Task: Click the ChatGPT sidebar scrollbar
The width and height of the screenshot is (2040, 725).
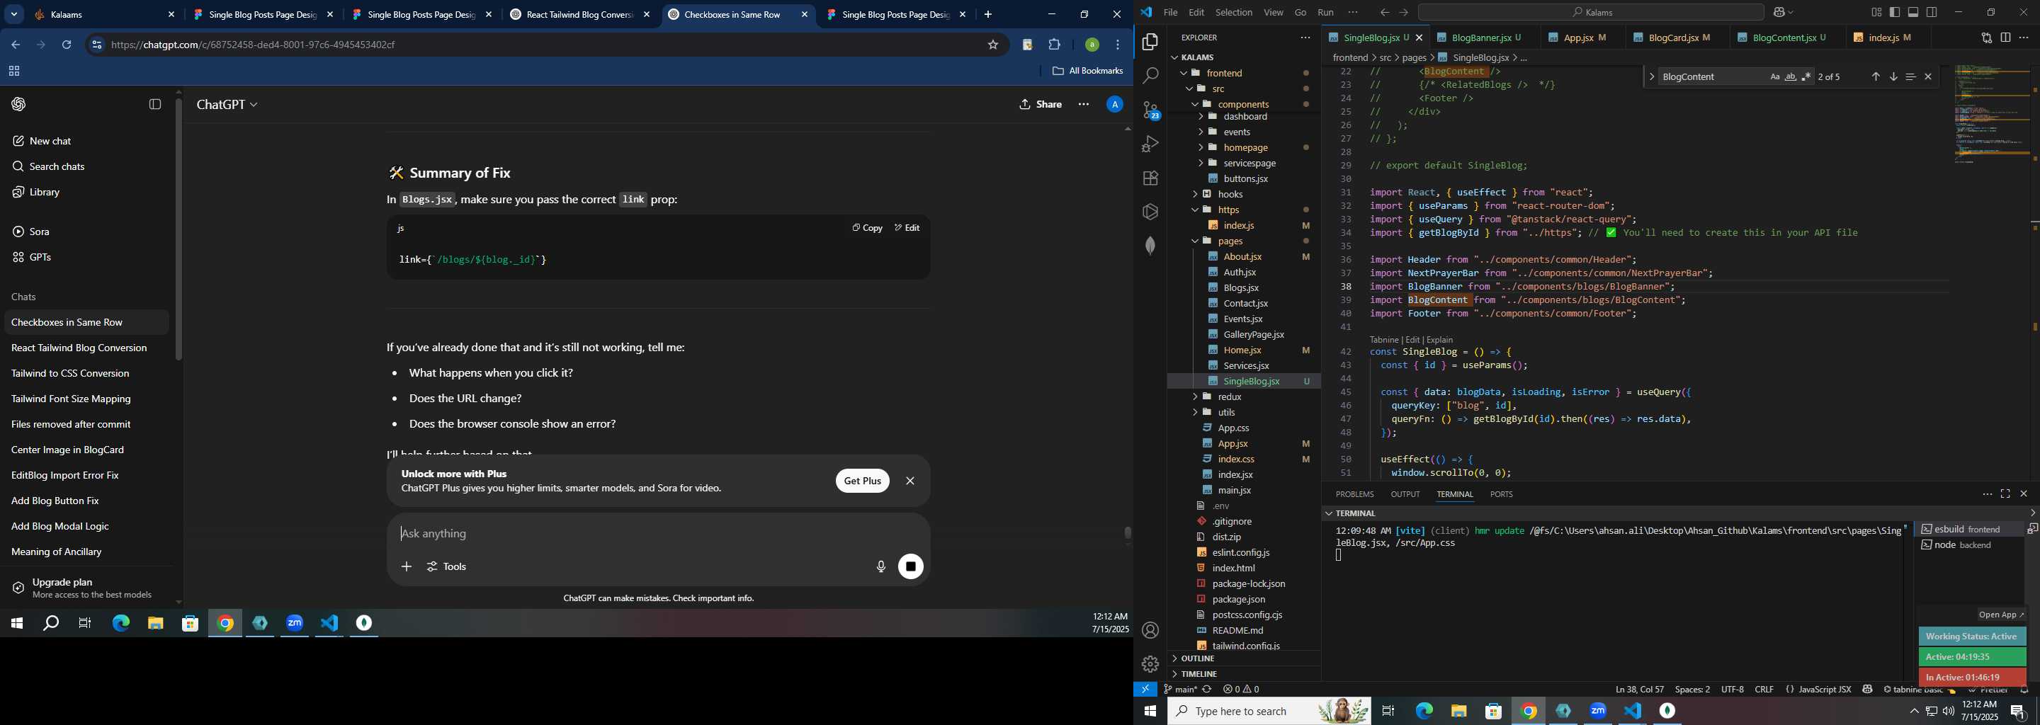Action: tap(179, 229)
